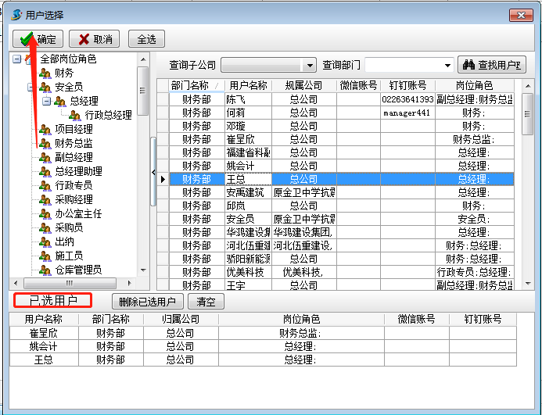542x415 pixels.
Task: Open the 查询子公司 dropdown
Action: coord(310,66)
